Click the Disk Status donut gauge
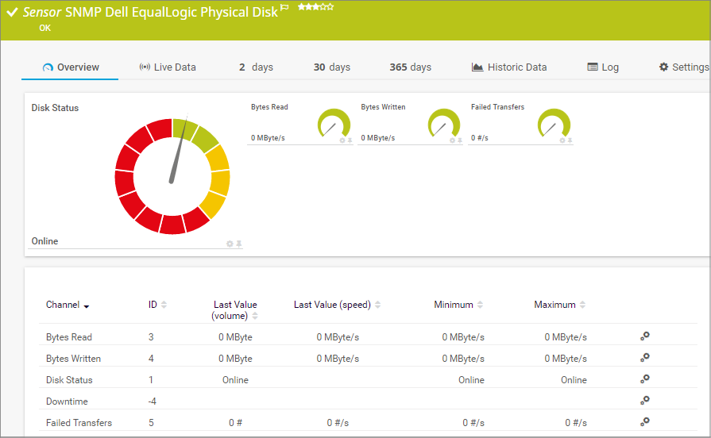 [x=172, y=176]
